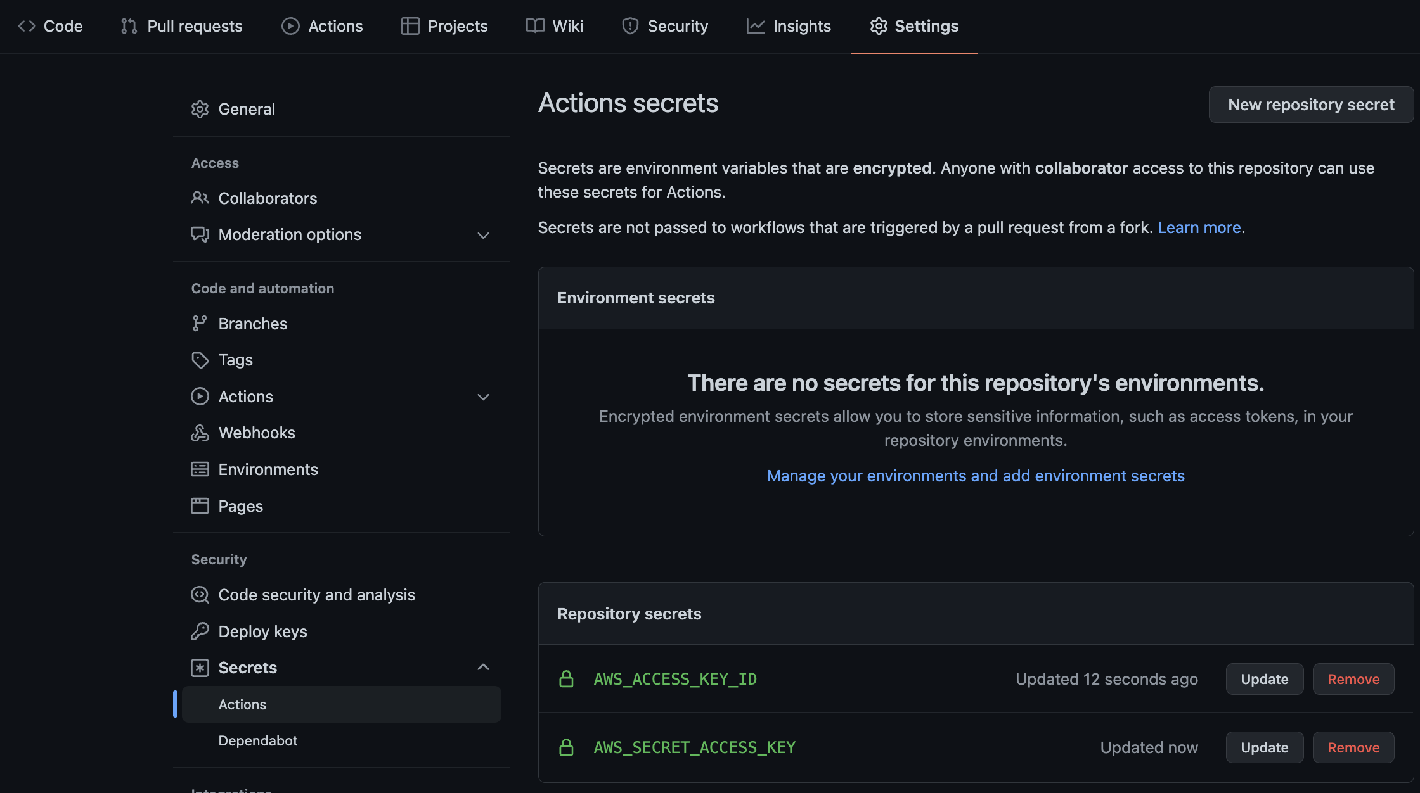Open Environments settings
This screenshot has height=793, width=1420.
pyautogui.click(x=342, y=469)
